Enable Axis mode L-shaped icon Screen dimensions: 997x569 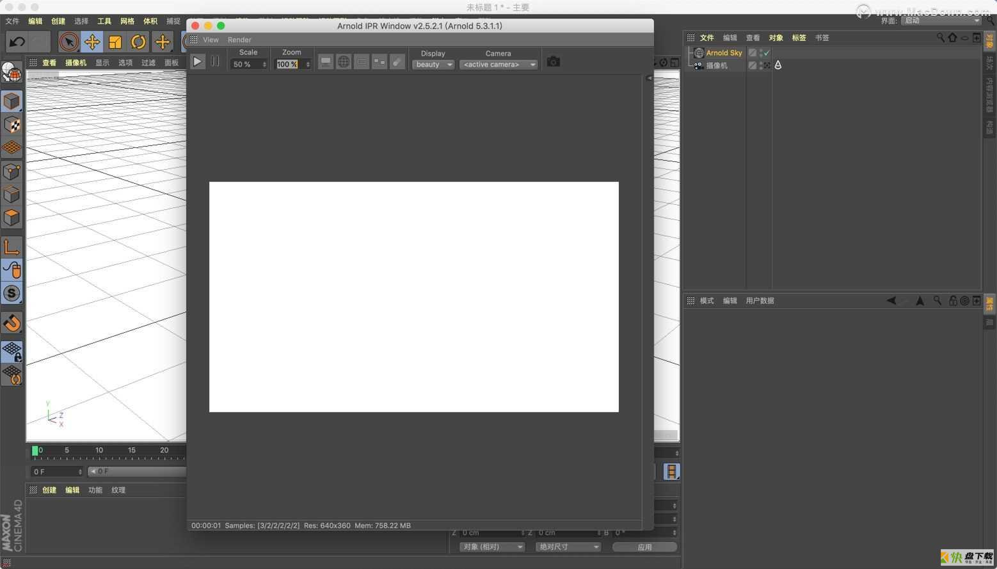tap(12, 246)
